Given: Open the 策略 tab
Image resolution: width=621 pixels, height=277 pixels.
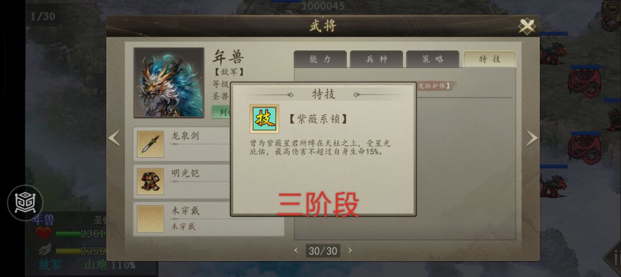Looking at the screenshot, I should point(432,59).
